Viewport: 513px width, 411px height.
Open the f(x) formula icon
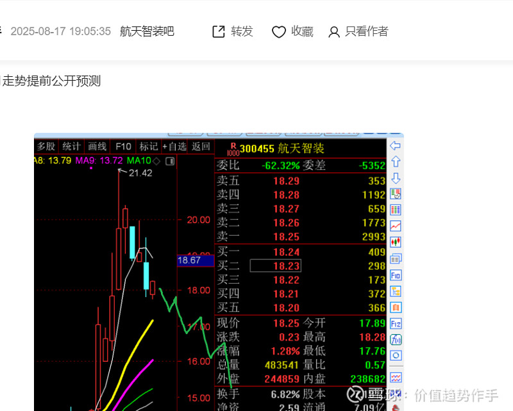coord(396,340)
